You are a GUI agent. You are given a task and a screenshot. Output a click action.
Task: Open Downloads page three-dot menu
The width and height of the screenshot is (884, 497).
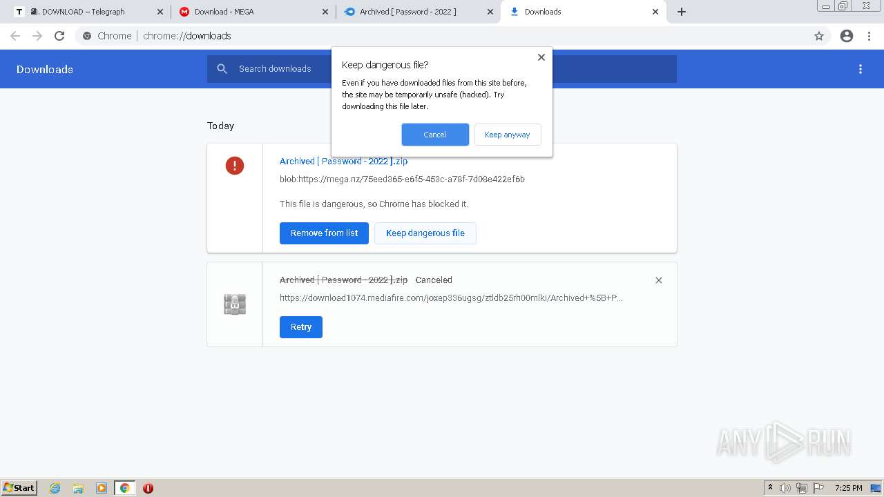click(x=861, y=69)
